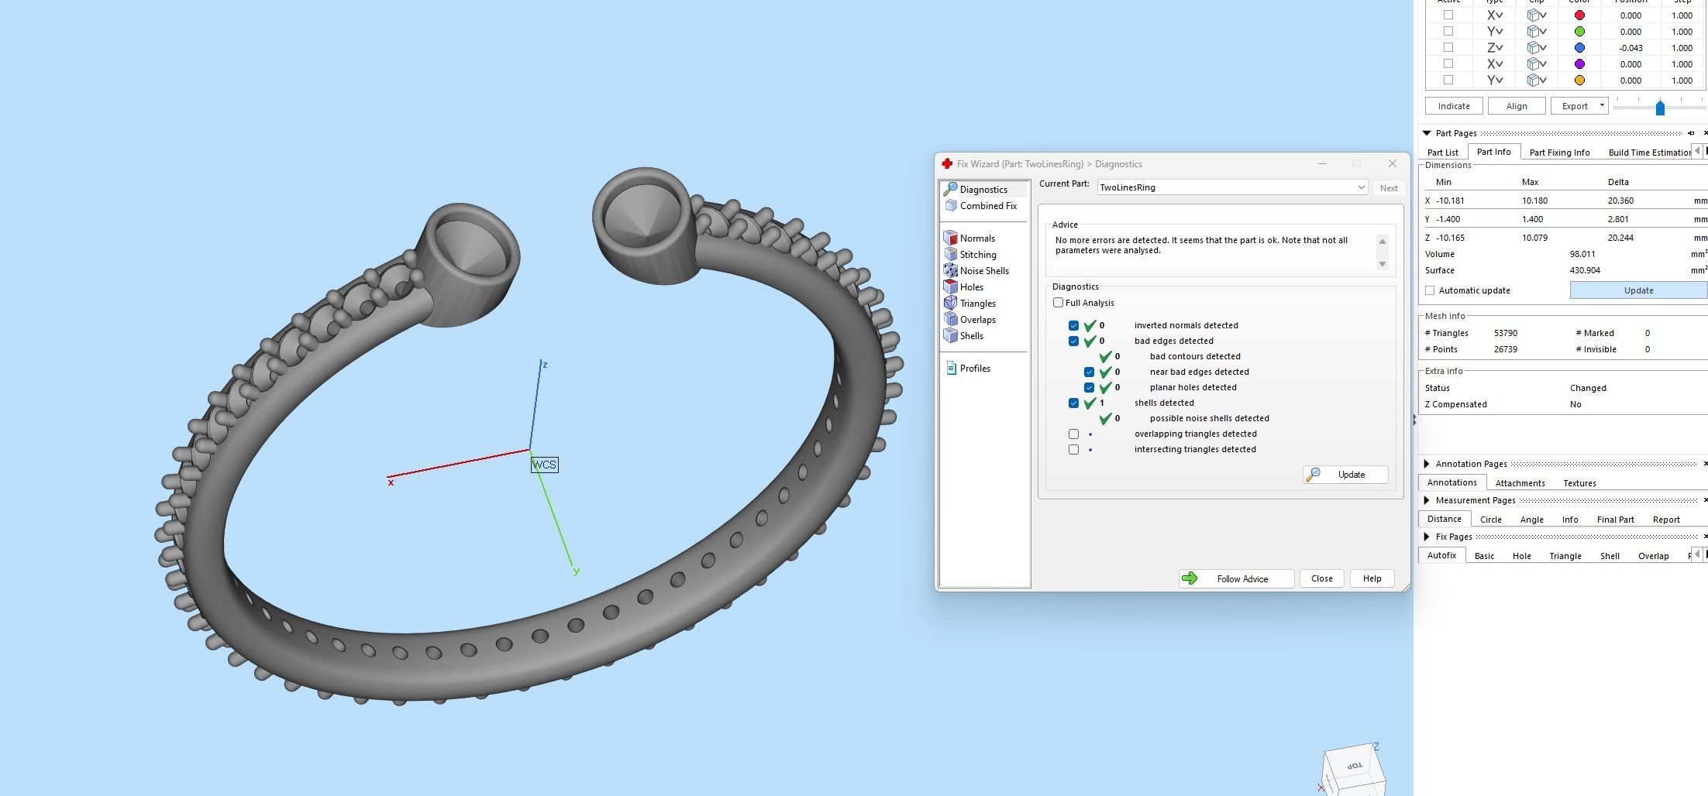Screen dimensions: 1708x796
Task: Pin the Part Pages panel
Action: 1690,133
